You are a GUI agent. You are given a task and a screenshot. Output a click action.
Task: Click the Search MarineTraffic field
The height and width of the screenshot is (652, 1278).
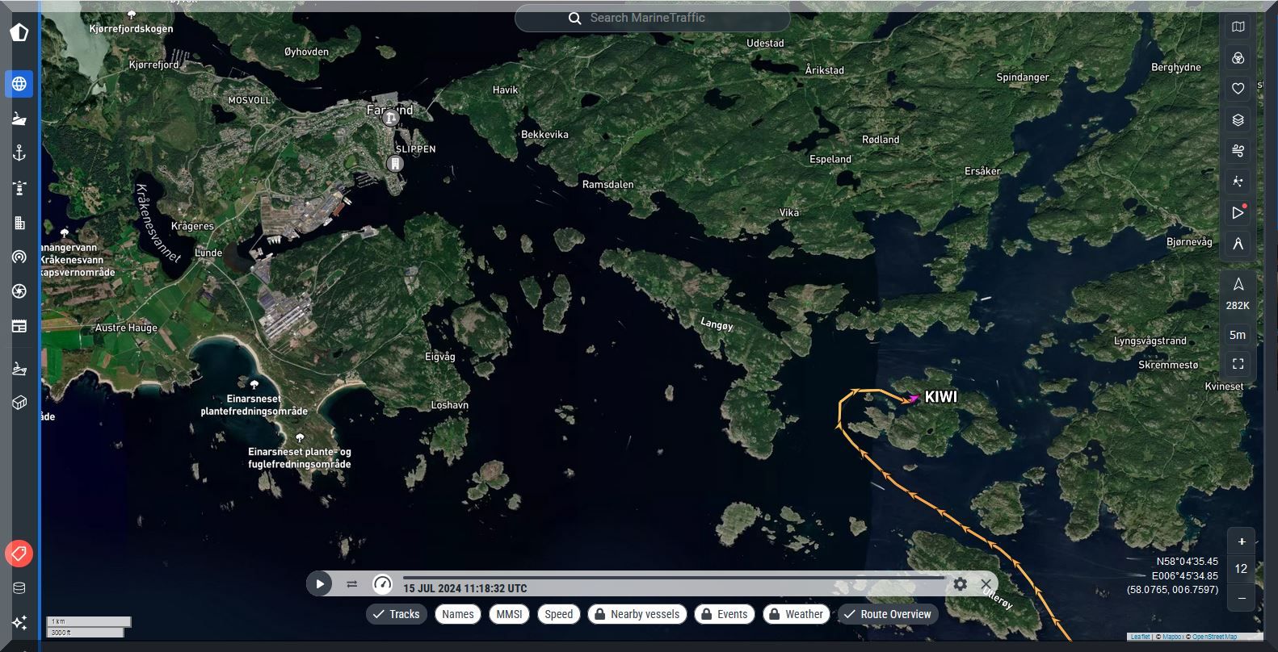tap(652, 18)
